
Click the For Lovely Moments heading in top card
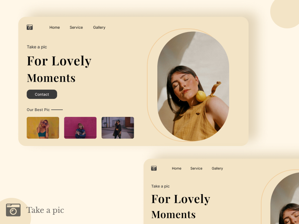pos(59,69)
